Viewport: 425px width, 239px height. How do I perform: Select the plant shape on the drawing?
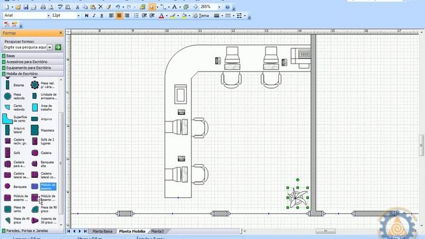pyautogui.click(x=297, y=198)
